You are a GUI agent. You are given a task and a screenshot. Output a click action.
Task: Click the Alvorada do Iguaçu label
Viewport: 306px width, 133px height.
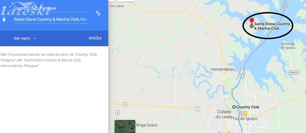tap(288, 46)
